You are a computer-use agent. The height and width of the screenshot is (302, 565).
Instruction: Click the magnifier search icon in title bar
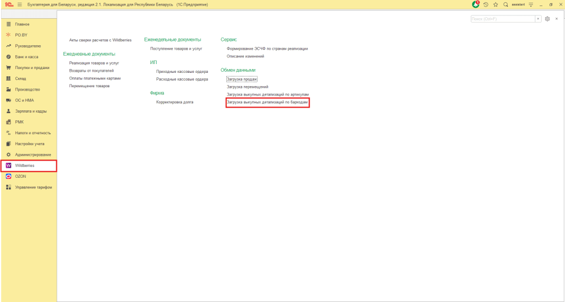505,4
